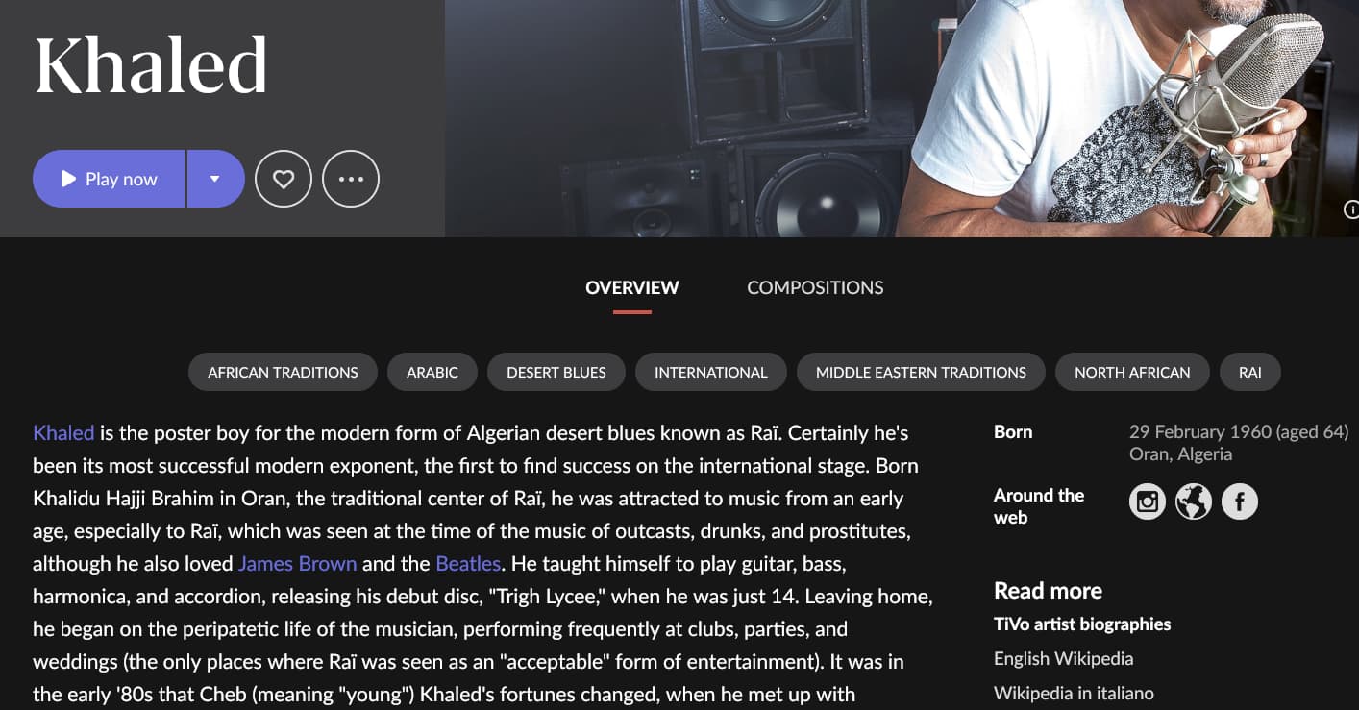Click the Middle Eastern Traditions tag
Viewport: 1359px width, 710px height.
pos(921,372)
